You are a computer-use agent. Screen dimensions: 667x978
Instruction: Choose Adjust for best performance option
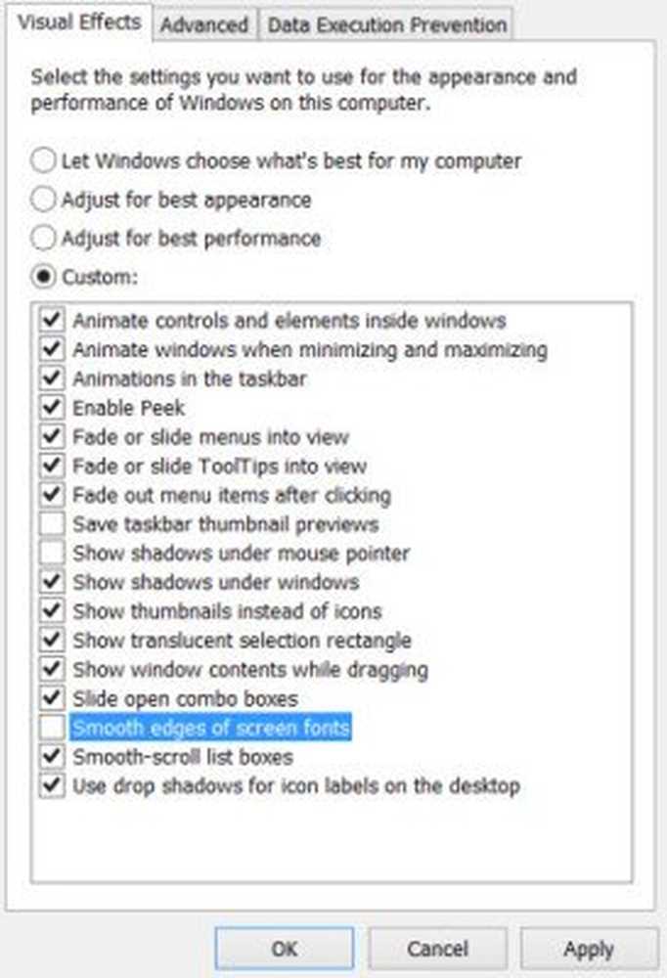click(45, 239)
